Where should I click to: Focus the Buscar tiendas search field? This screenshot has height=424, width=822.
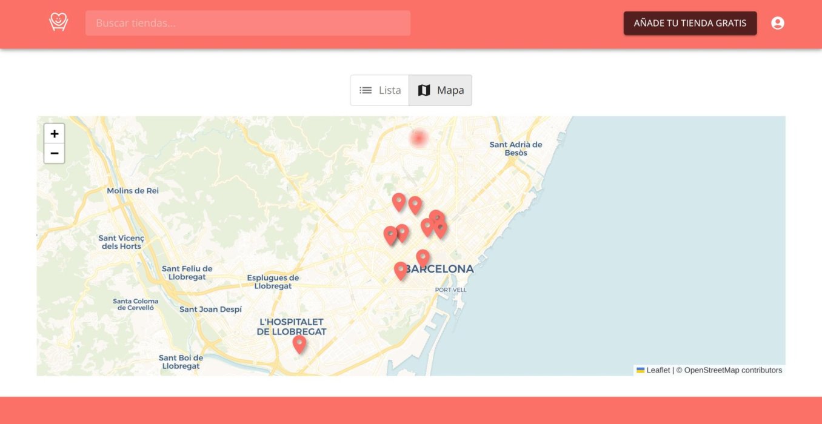(248, 23)
